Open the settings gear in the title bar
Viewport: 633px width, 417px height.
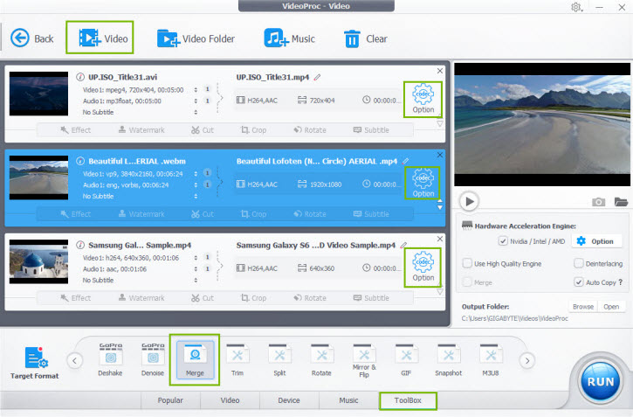point(576,7)
